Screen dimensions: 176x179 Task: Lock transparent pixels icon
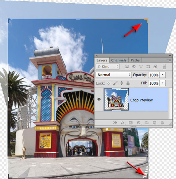108,83
